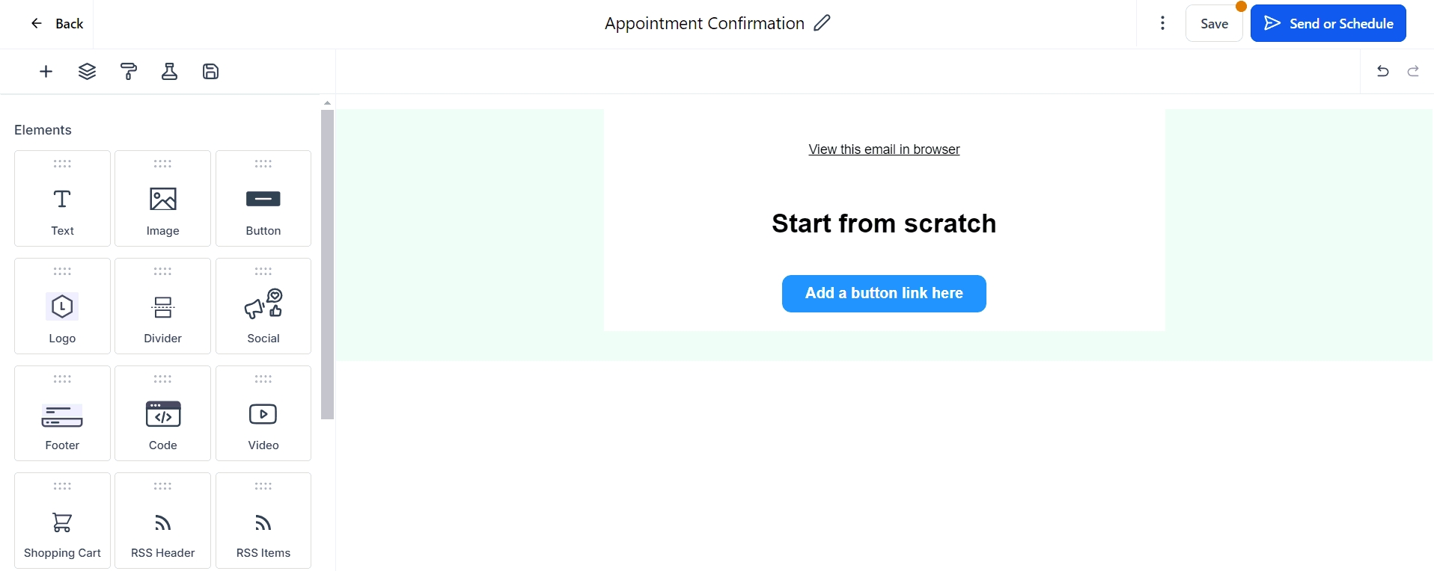Viewport: 1434px width, 571px height.
Task: Click the floppy disk save template icon
Action: pyautogui.click(x=211, y=72)
